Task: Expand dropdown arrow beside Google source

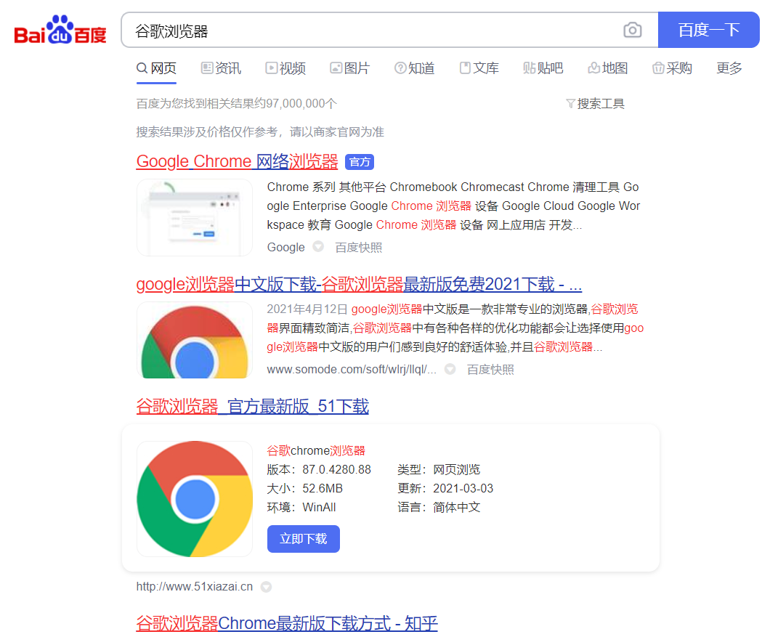Action: pyautogui.click(x=318, y=247)
